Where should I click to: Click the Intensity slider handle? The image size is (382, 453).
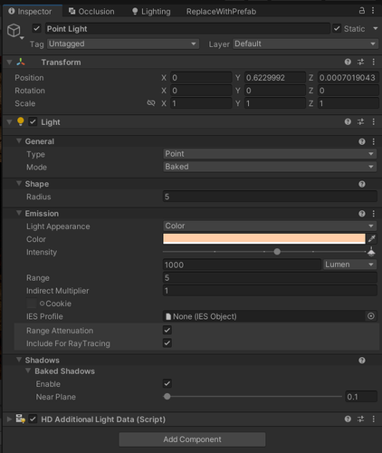click(x=277, y=252)
